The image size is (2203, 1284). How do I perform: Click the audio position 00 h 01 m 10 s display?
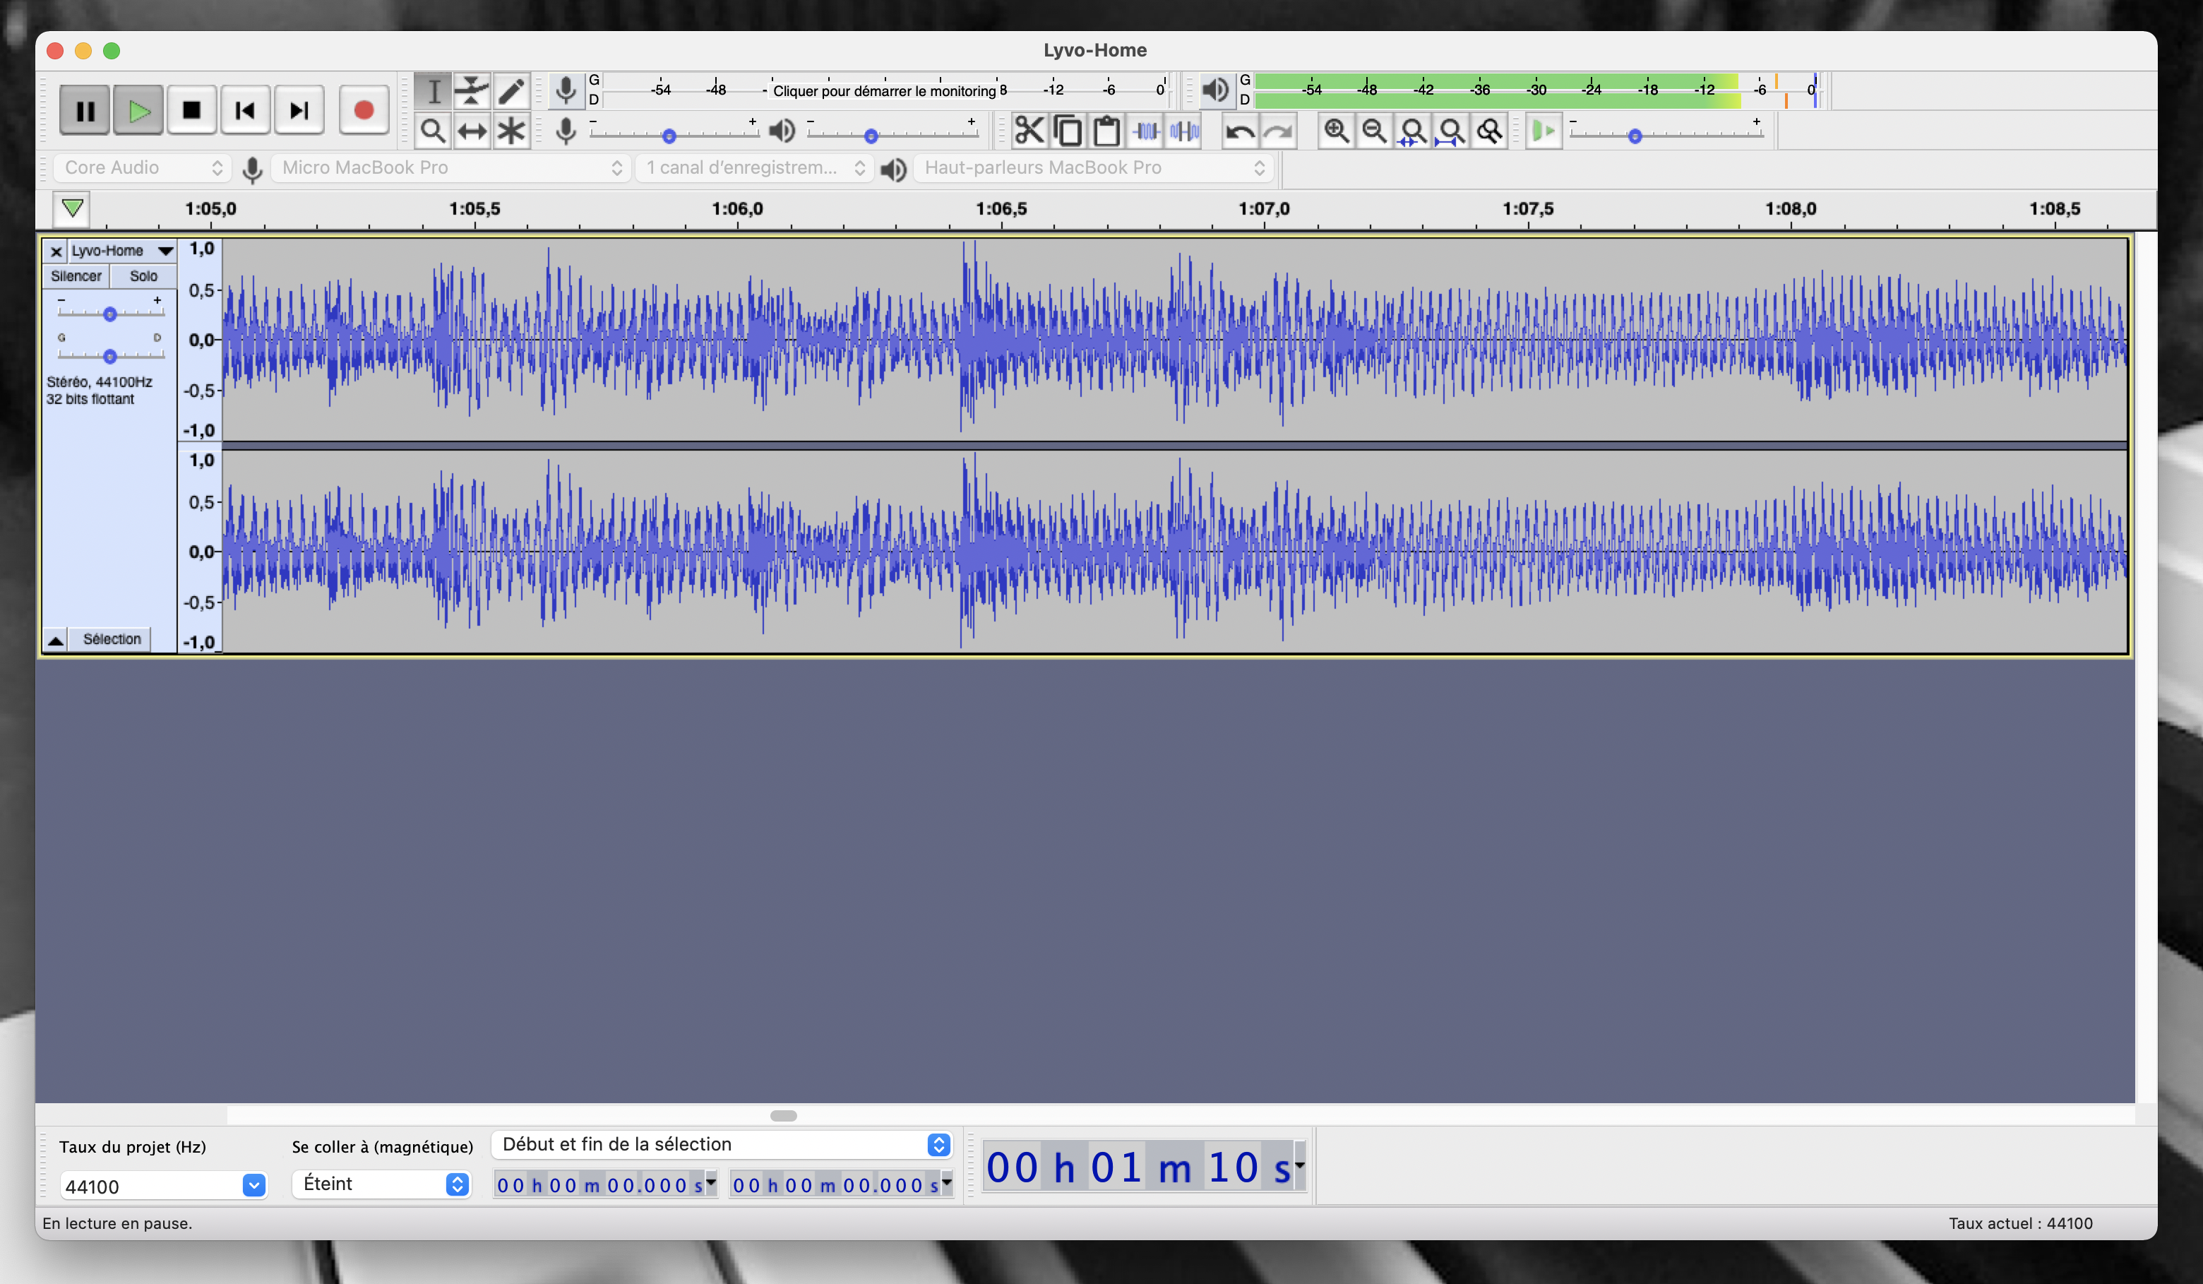[1138, 1167]
